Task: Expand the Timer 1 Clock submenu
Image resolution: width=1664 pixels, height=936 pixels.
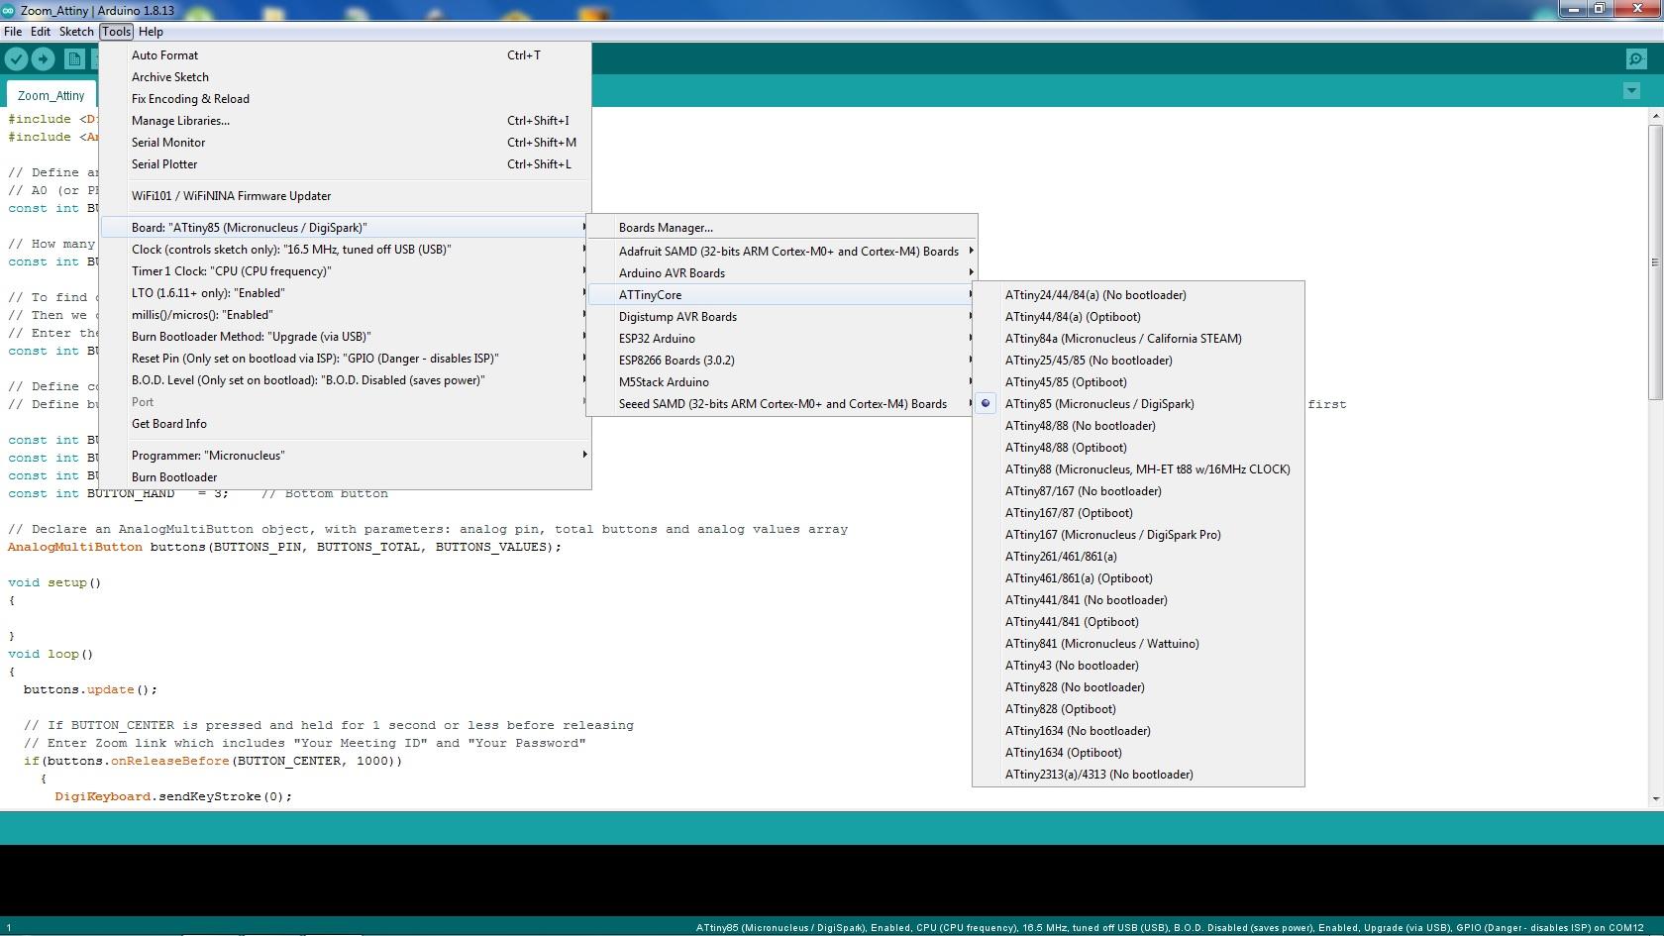Action: [x=346, y=271]
